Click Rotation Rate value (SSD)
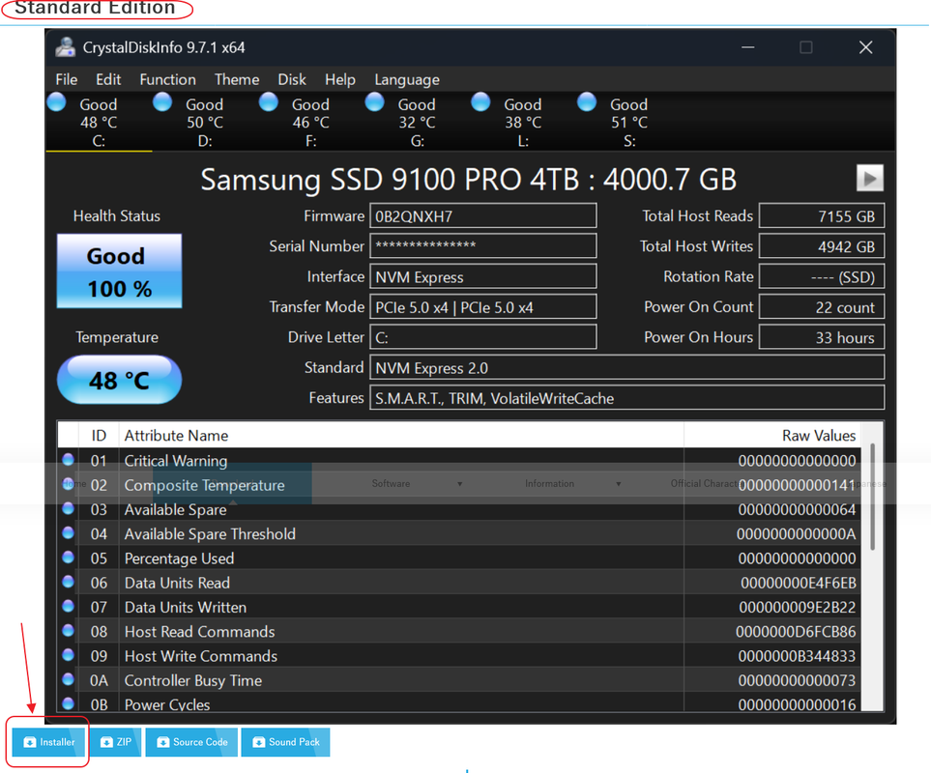 coord(822,276)
